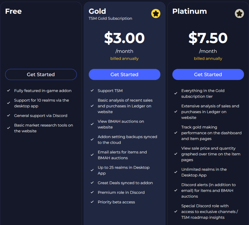Click Platinum plan billed annually label
The width and height of the screenshot is (249, 225).
click(208, 58)
